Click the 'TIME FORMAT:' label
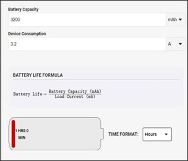Screen dimensions: 188x161 [x=123, y=134]
